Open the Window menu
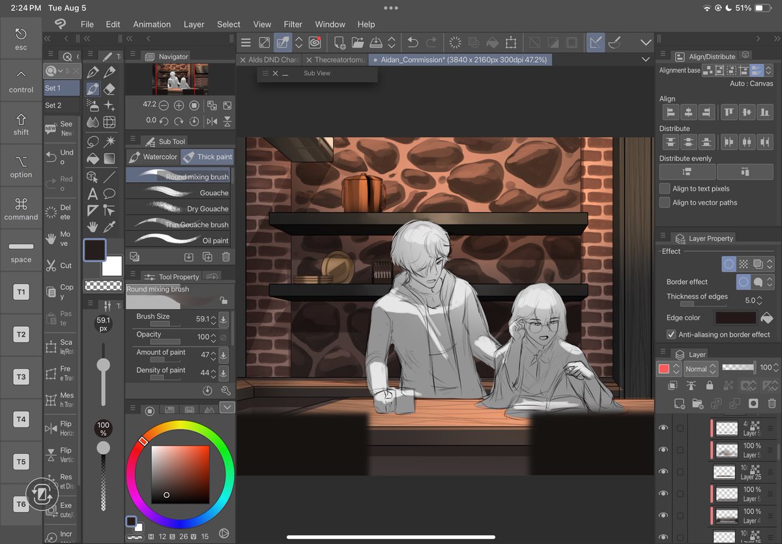This screenshot has height=544, width=782. point(330,24)
